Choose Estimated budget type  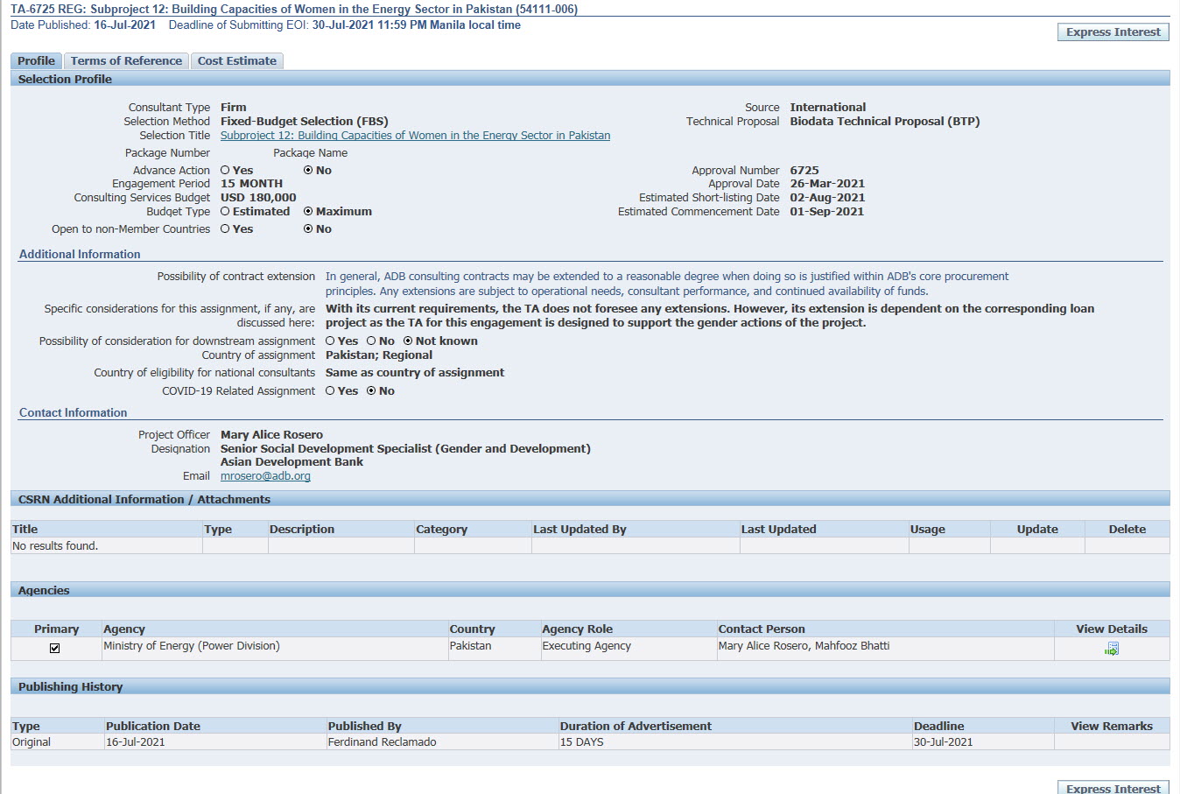coord(225,212)
